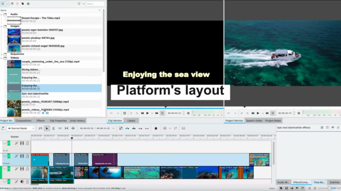The height and width of the screenshot is (191, 341).
Task: Click the purple Enjoying the clip on timeline
Action: 104,160
